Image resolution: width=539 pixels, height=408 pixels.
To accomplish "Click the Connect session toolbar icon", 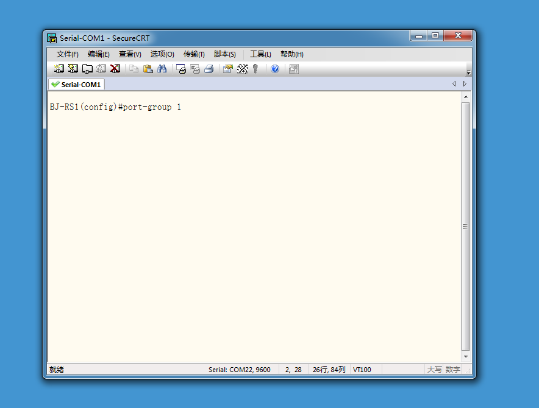I will (x=59, y=69).
